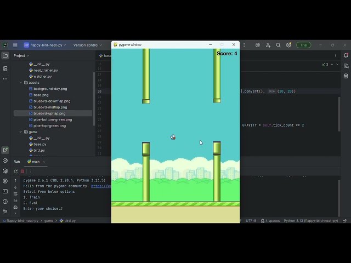The image size is (351, 263).
Task: Select base.png file
Action: point(39,95)
